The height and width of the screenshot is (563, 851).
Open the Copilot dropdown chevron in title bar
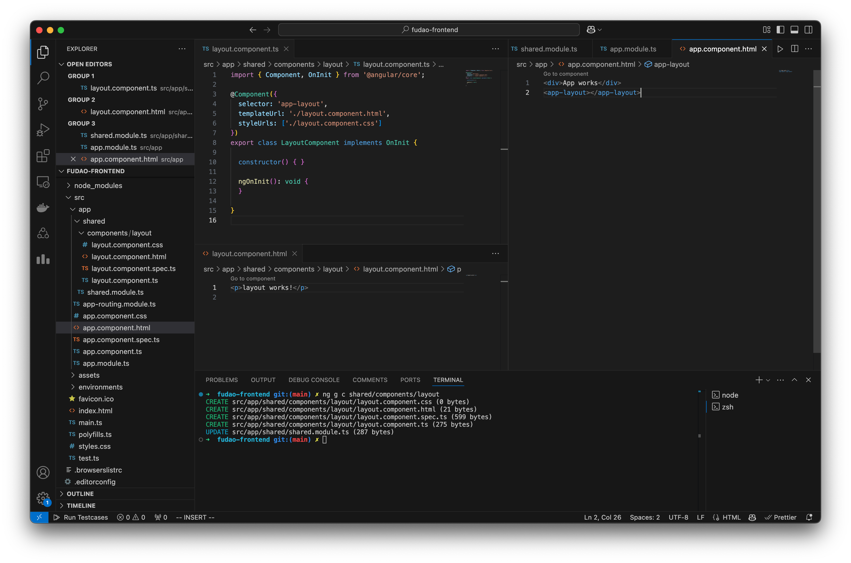point(600,30)
